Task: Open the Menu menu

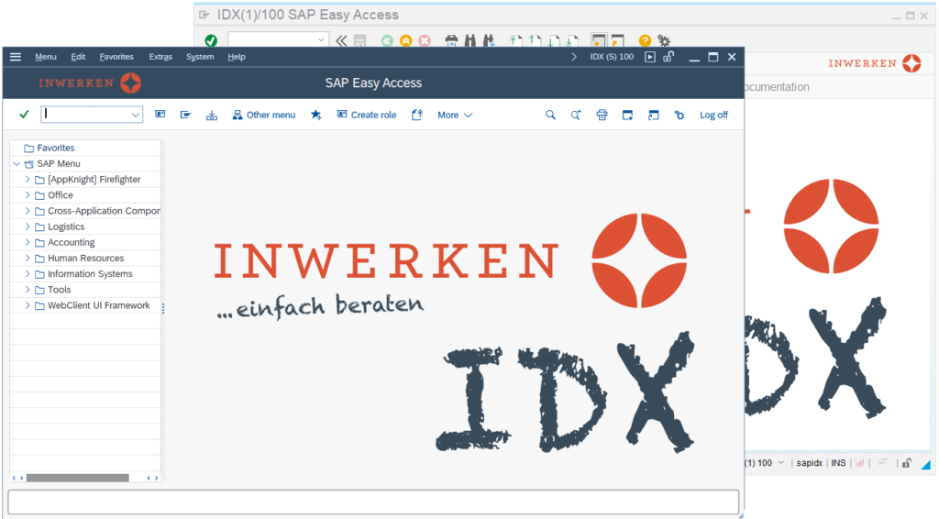Action: pos(46,57)
